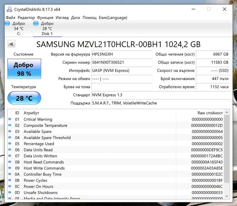
Task: Click the blue status orb for Disk 1
Action: [36, 23]
